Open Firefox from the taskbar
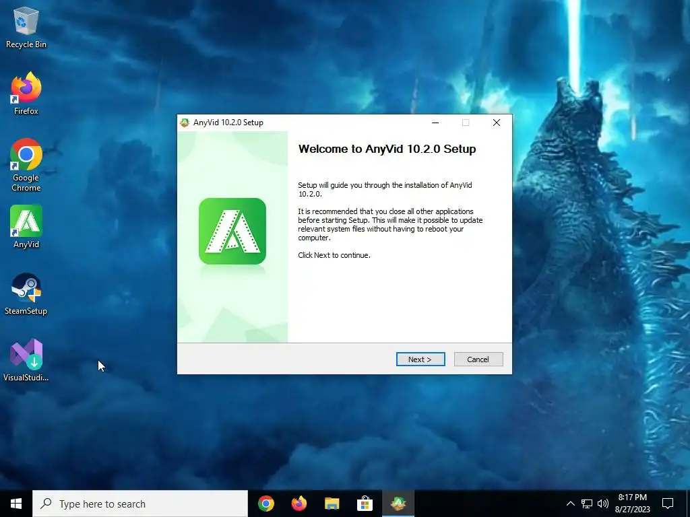Screen dimensions: 690x517 [x=299, y=504]
